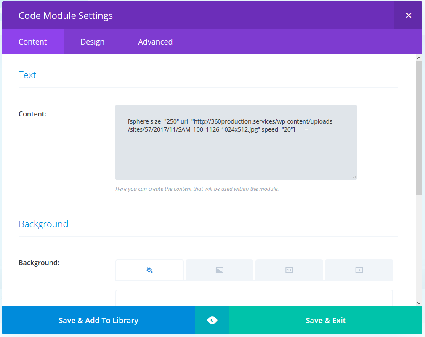Choose the background image icon

point(289,270)
